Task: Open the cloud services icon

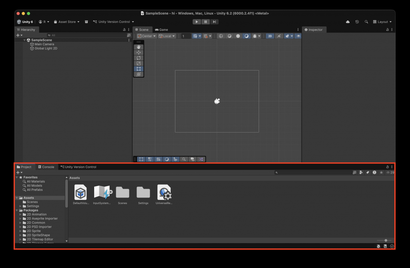Action: [x=348, y=22]
